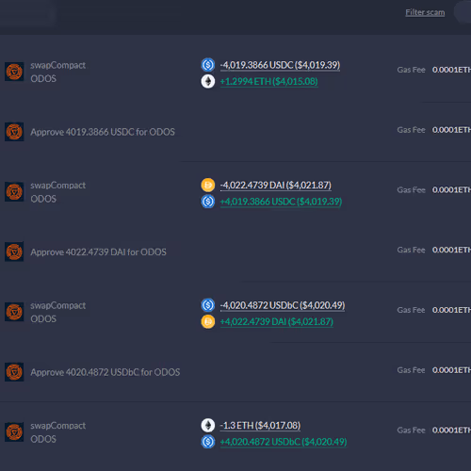Click ETH token icon next to -1.3 ETH
The image size is (471, 471).
(208, 425)
